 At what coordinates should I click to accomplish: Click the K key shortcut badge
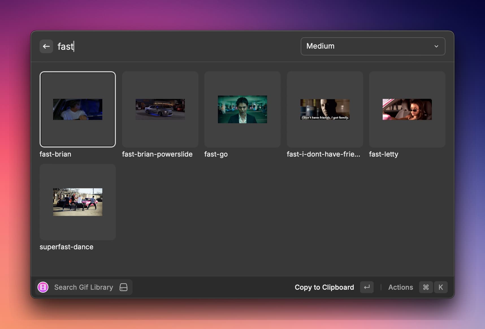441,287
